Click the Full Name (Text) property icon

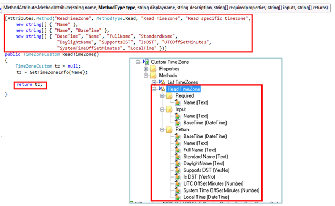[178, 150]
